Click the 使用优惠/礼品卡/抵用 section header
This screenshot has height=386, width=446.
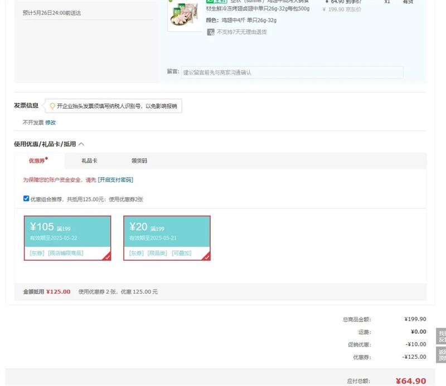(45, 144)
